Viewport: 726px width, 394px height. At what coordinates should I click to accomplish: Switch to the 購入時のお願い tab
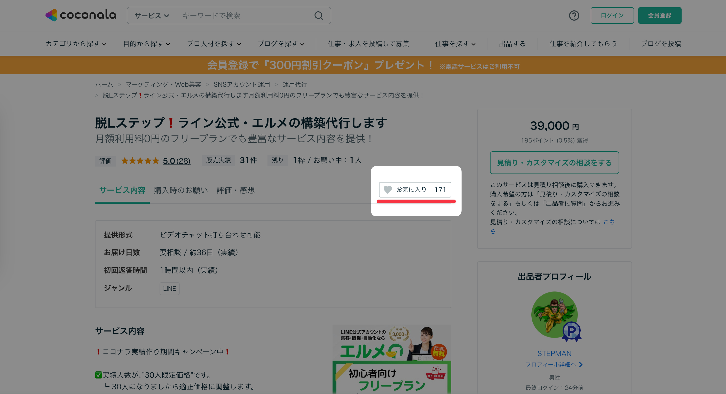(x=181, y=190)
